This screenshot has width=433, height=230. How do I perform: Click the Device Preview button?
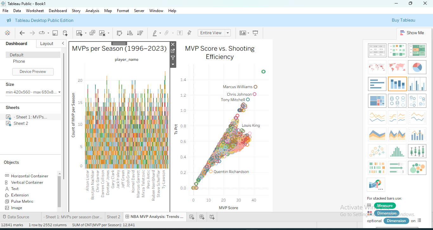33,72
